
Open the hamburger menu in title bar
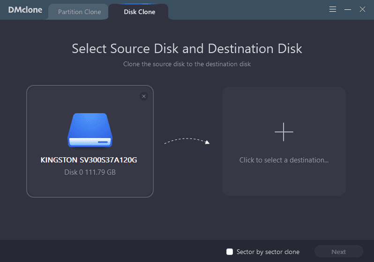333,9
